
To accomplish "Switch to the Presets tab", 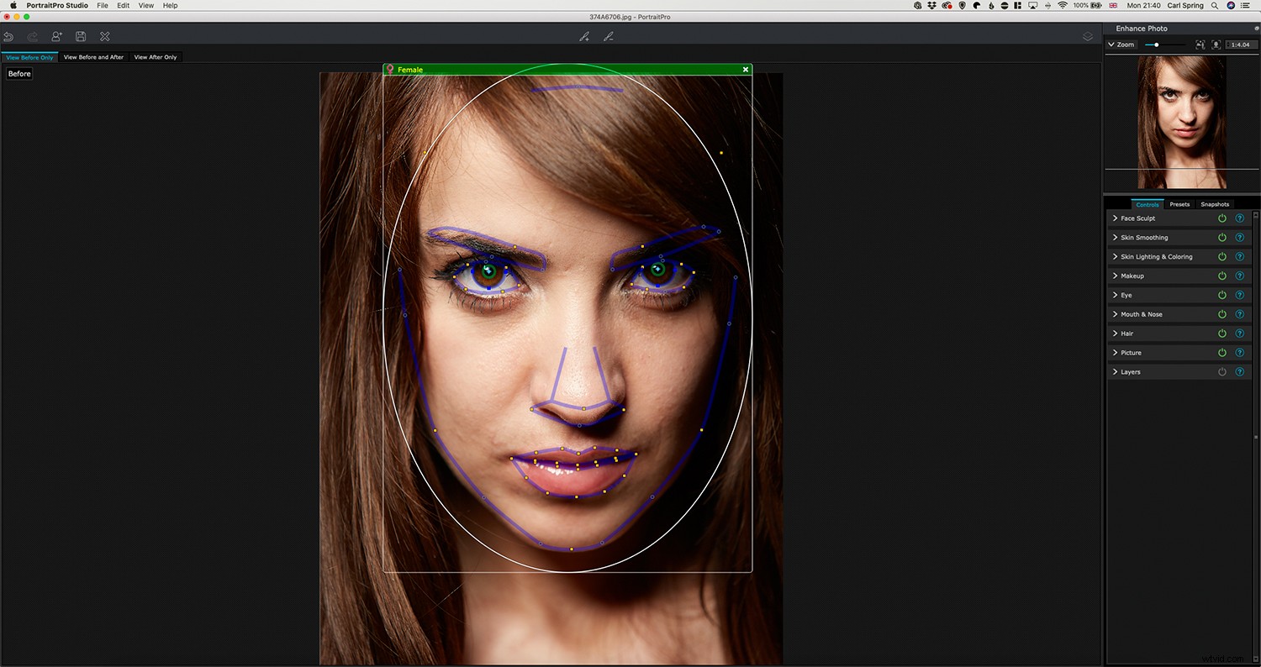I will (x=1179, y=203).
